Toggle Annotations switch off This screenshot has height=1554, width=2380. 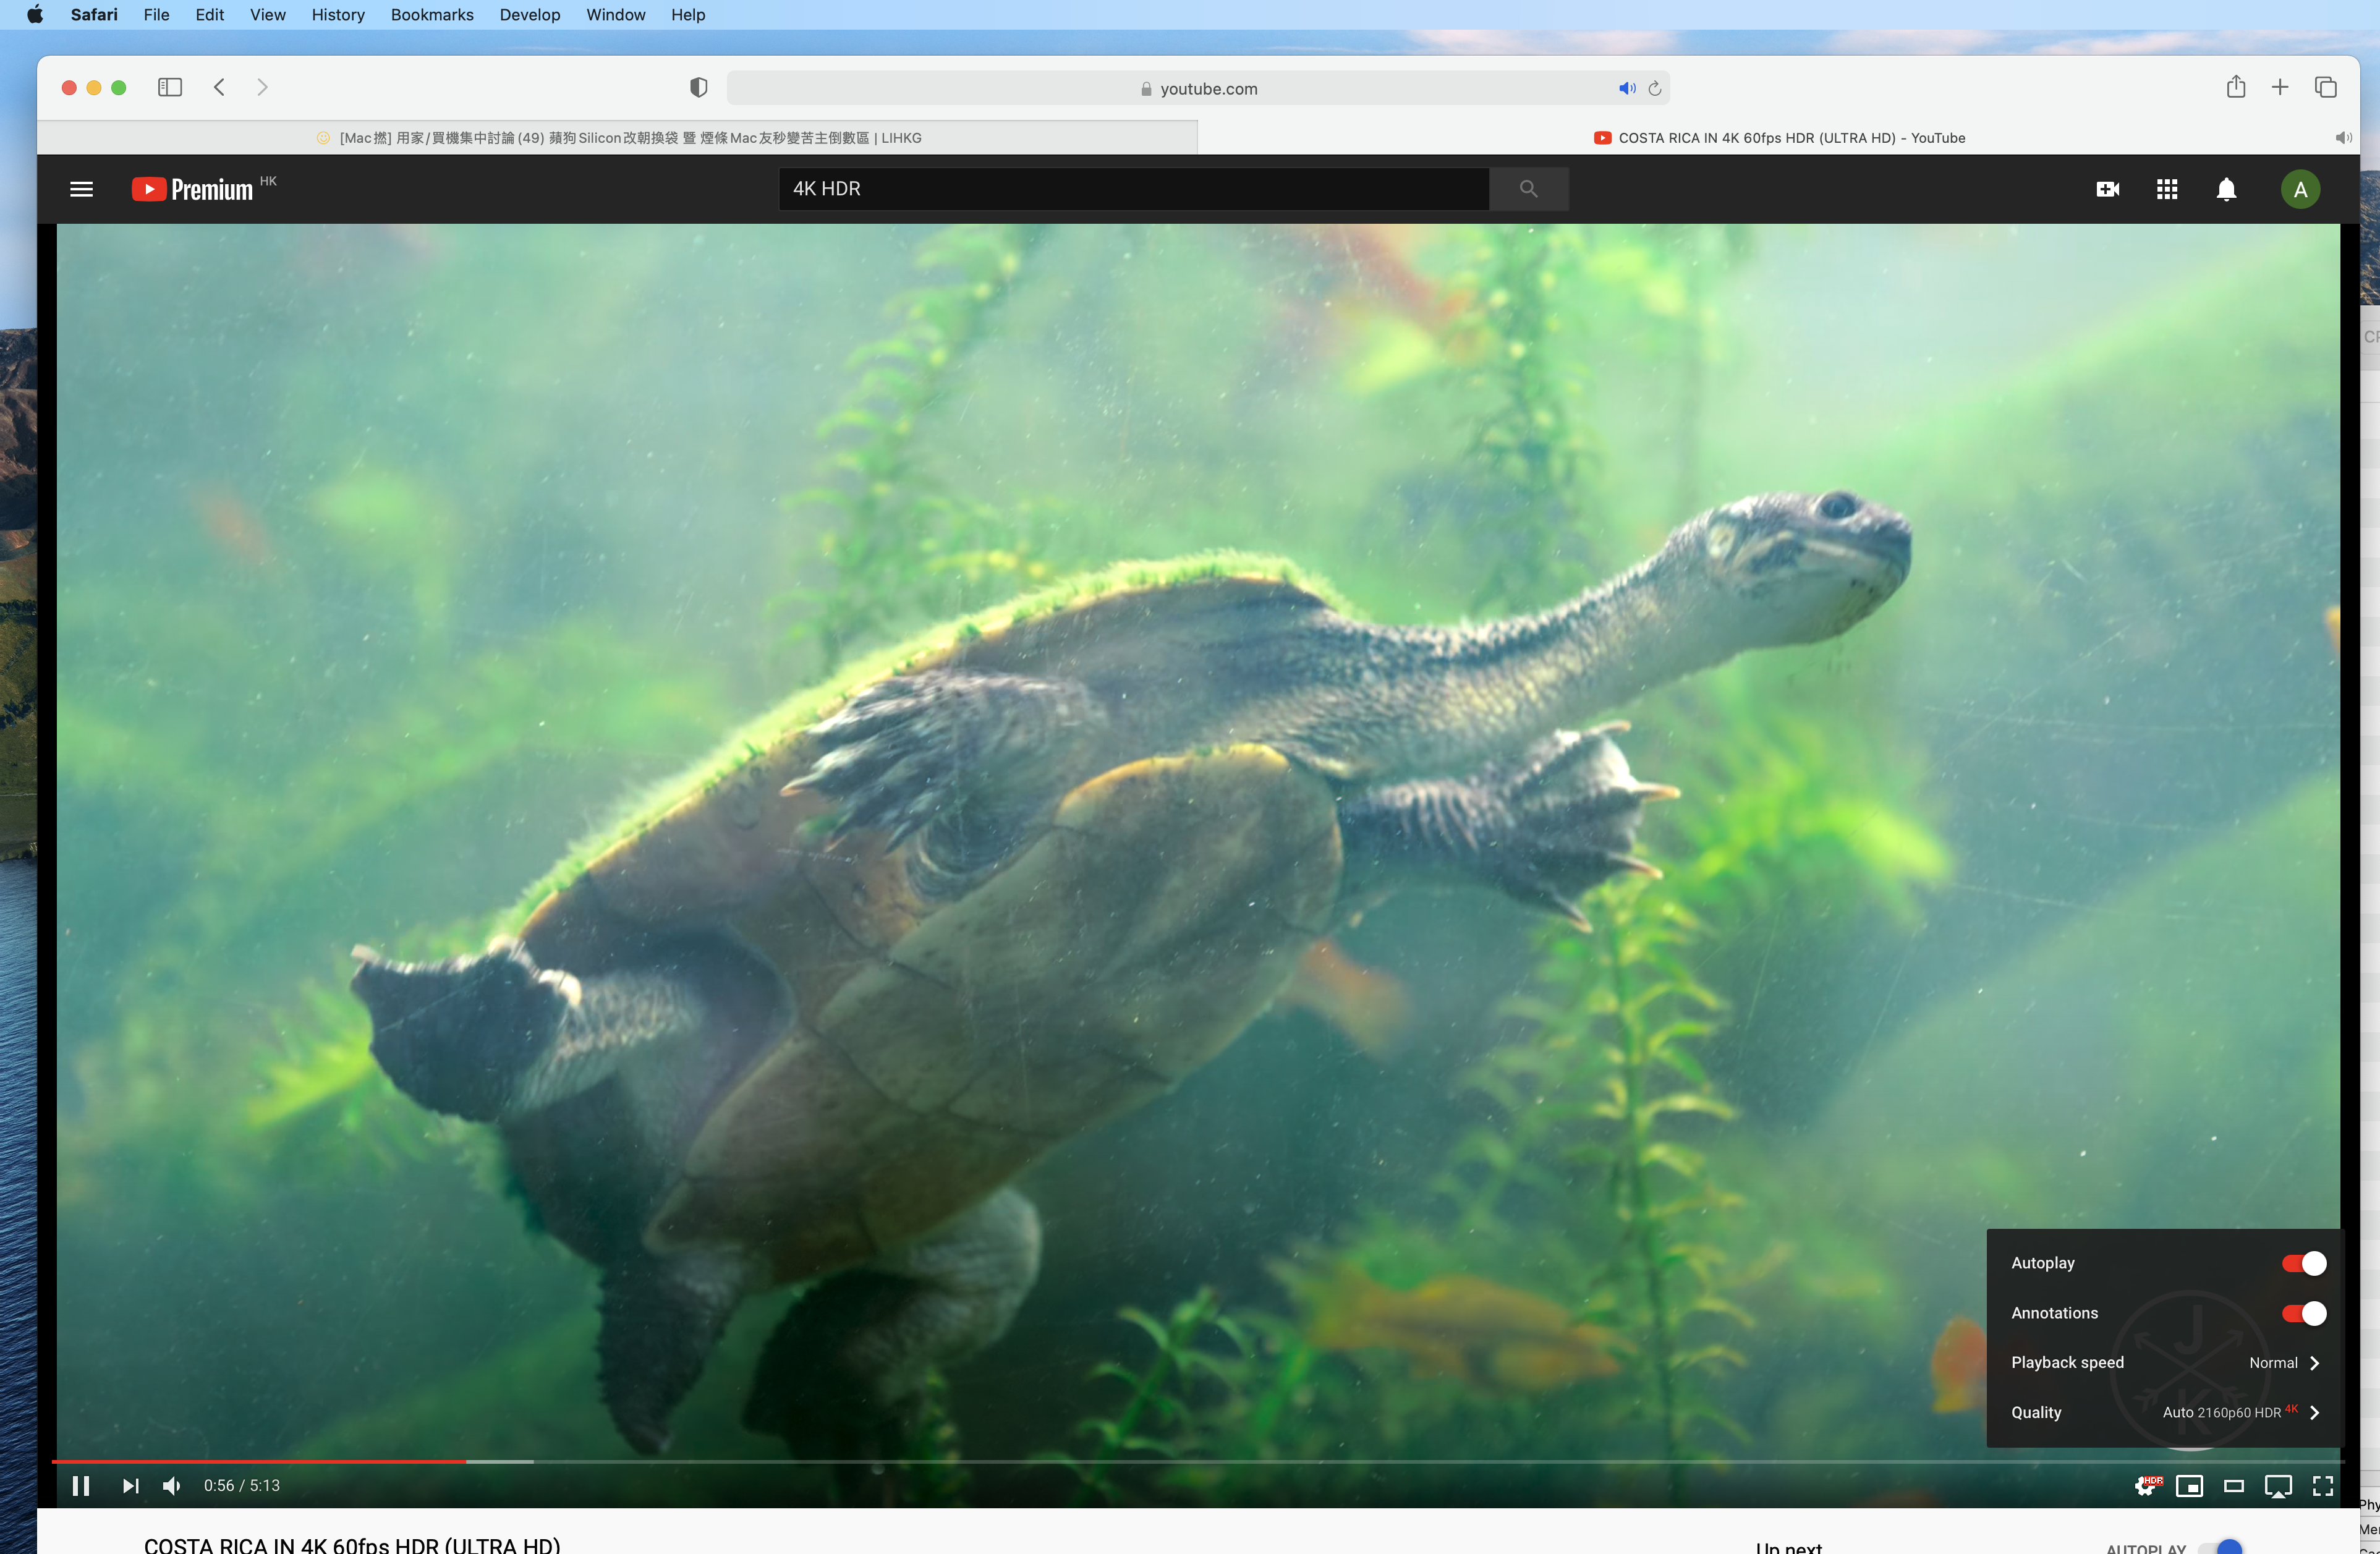(2303, 1313)
